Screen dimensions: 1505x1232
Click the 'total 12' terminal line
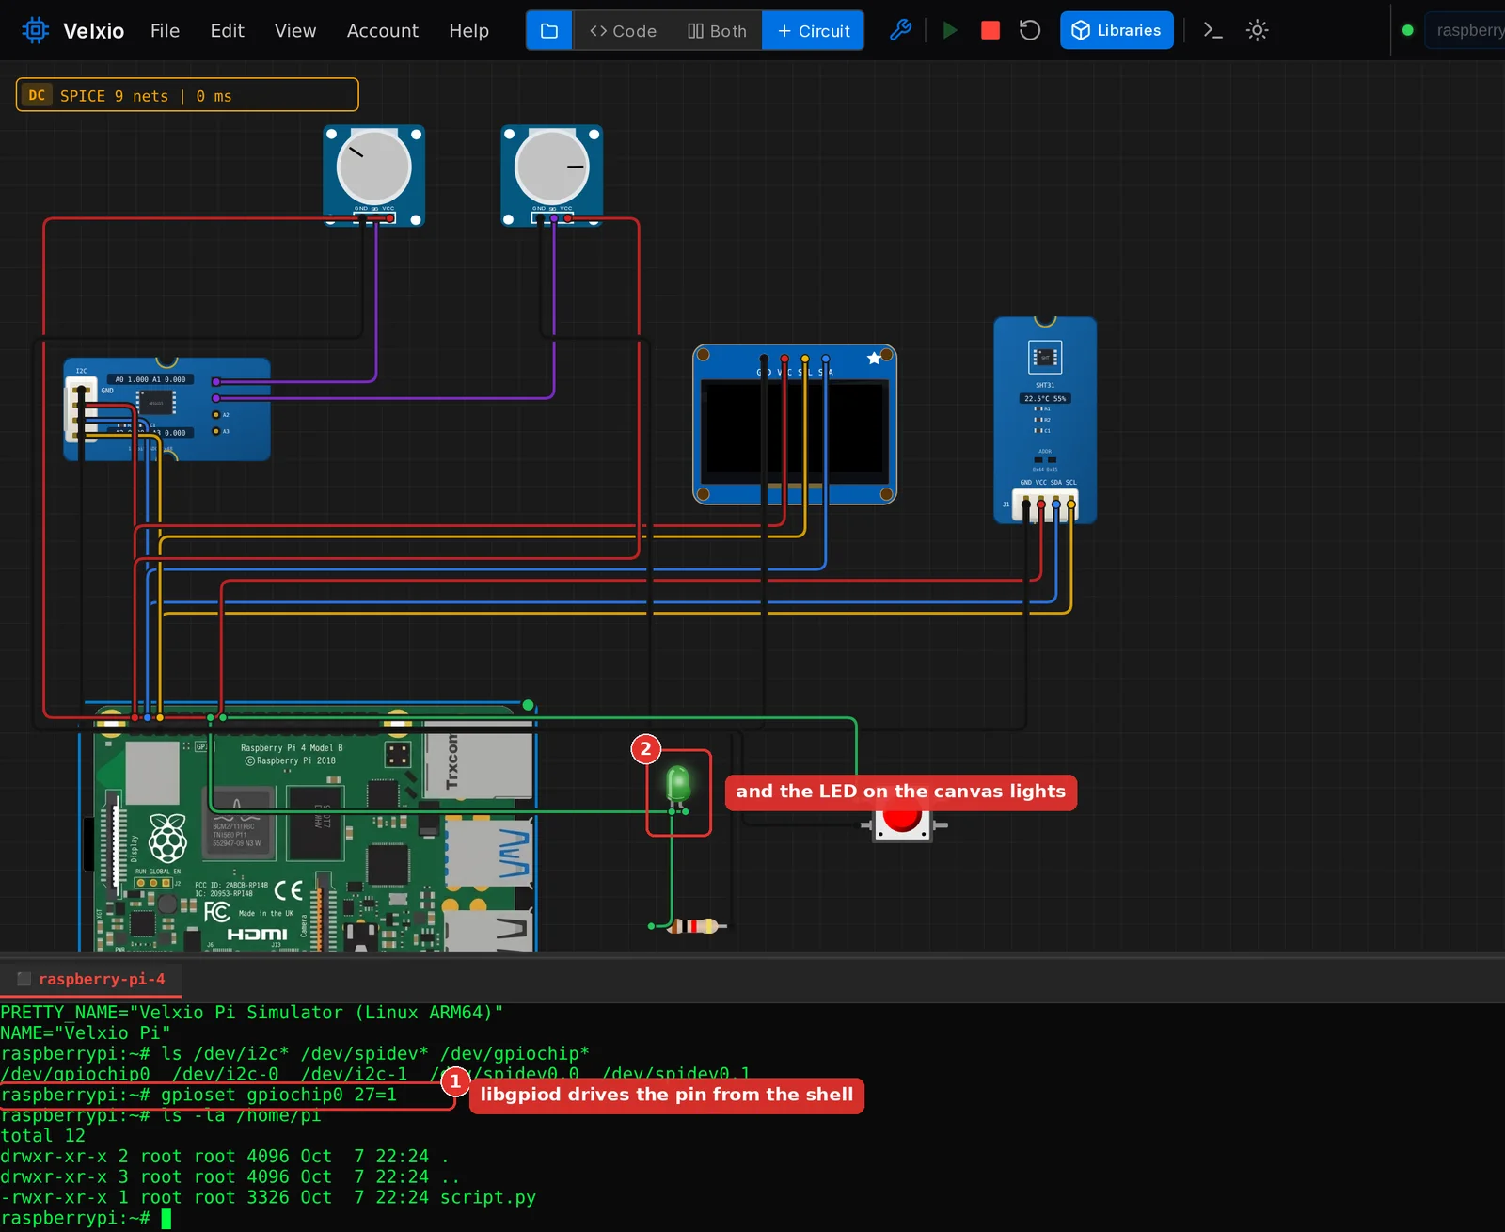pyautogui.click(x=42, y=1136)
